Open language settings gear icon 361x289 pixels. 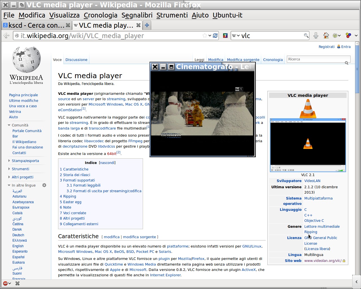pos(44,185)
